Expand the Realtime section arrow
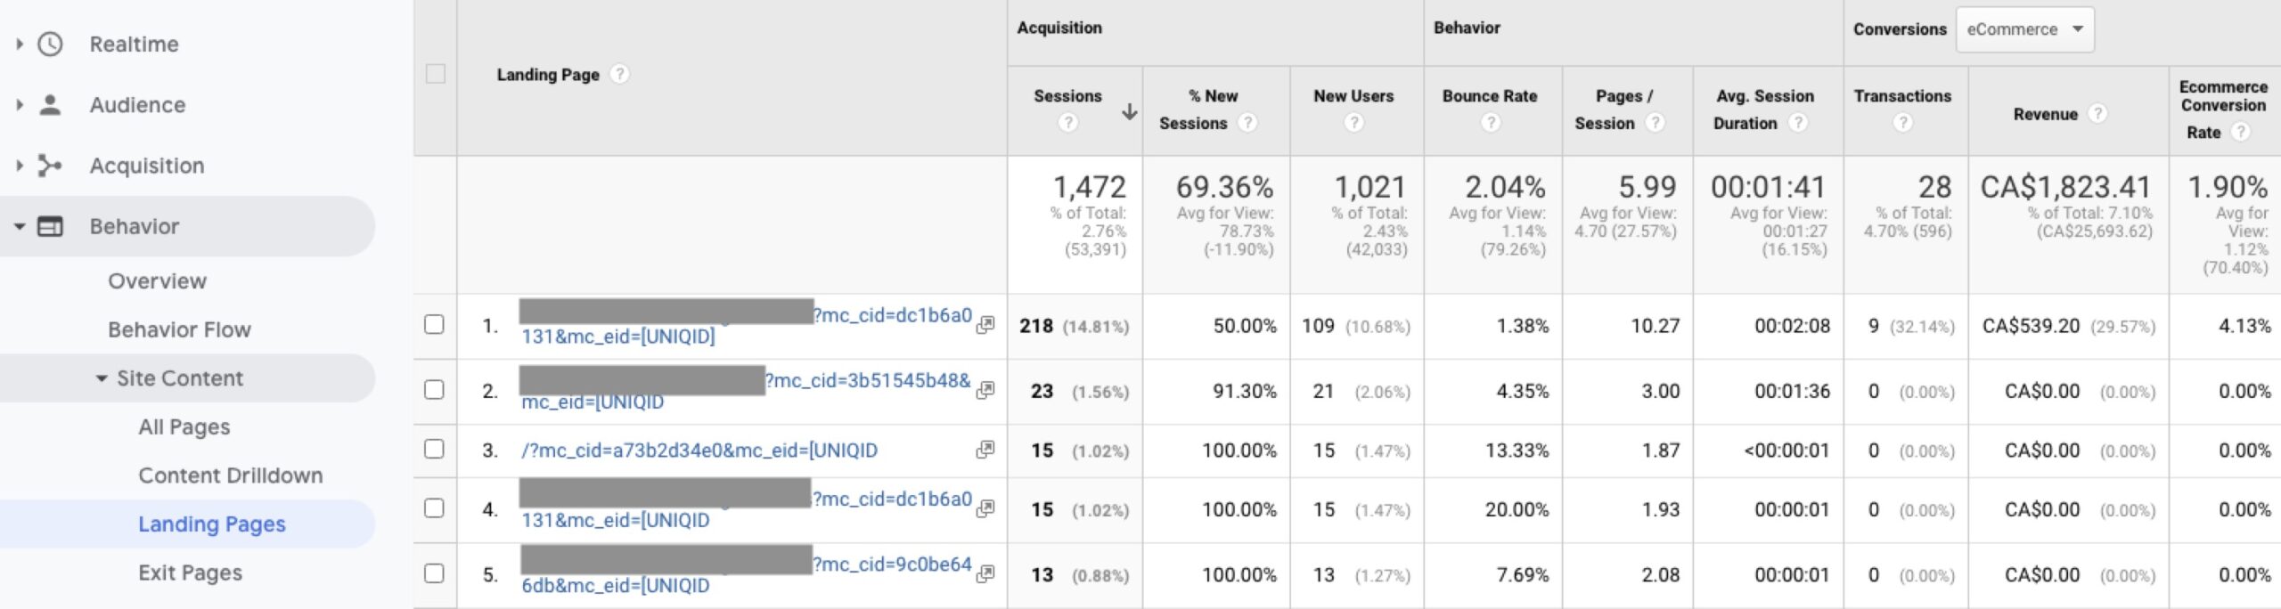Image resolution: width=2281 pixels, height=609 pixels. 20,45
